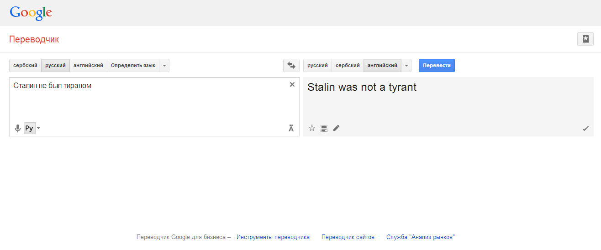Viewport: 601px width, 250px height.
Task: Click the blue Перевести button
Action: (x=437, y=66)
